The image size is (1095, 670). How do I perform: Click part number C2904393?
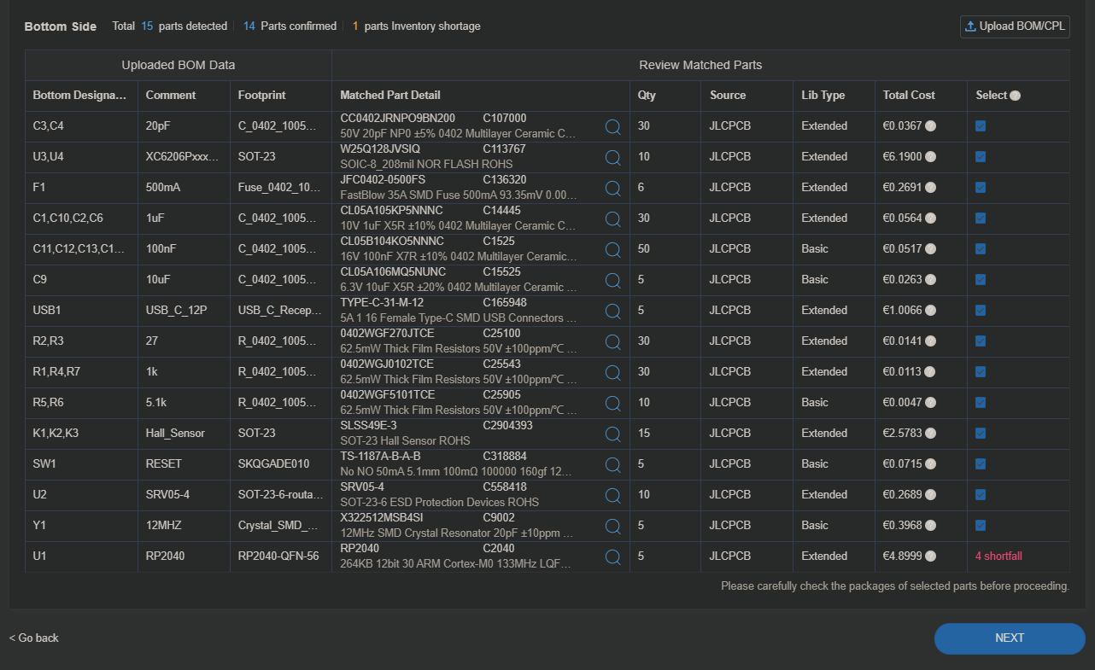(507, 426)
